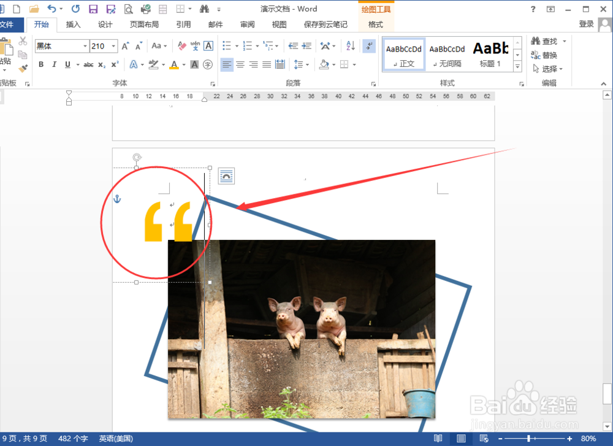The width and height of the screenshot is (613, 446).
Task: Click the New blank document icon
Action: point(17,9)
